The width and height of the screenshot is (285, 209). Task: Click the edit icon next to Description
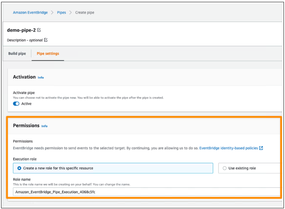[46, 40]
